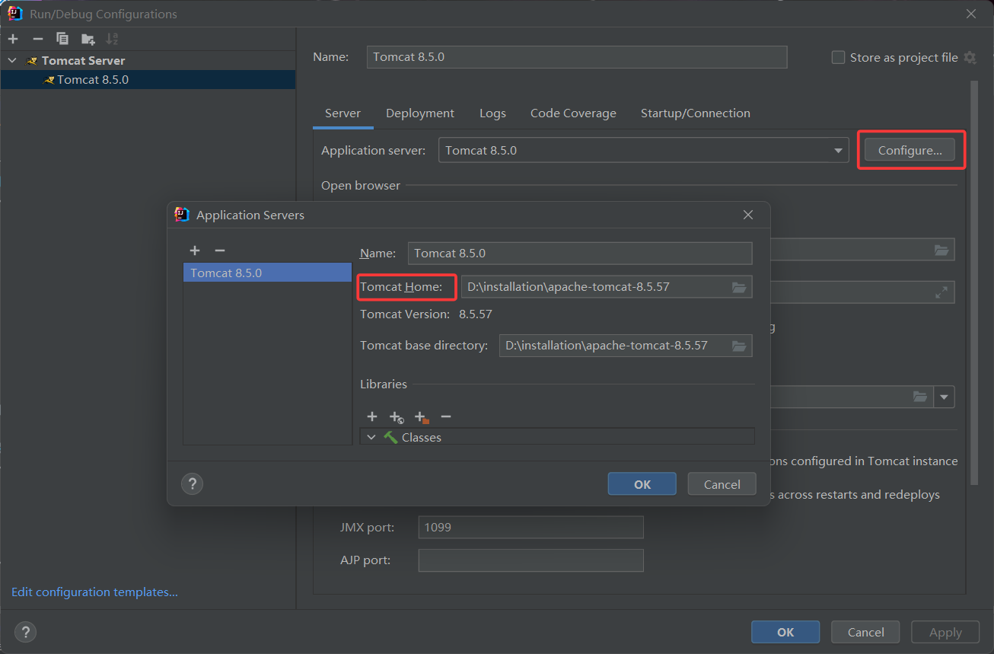Click the empty AJP port field

click(530, 560)
